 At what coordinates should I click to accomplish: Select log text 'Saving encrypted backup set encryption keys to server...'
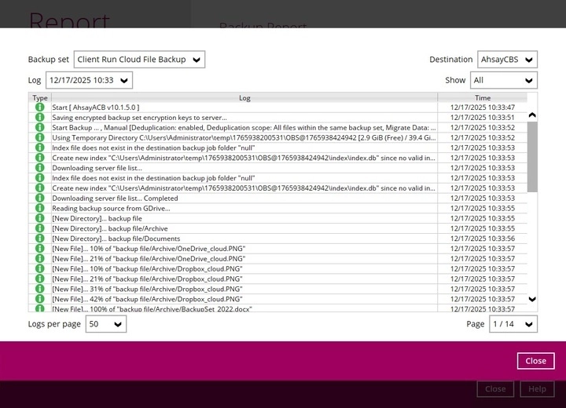[139, 118]
